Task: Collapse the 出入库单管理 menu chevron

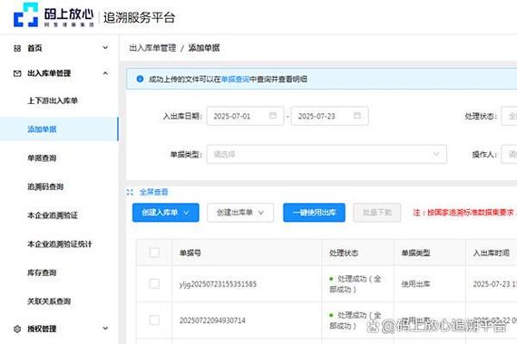Action: click(105, 73)
